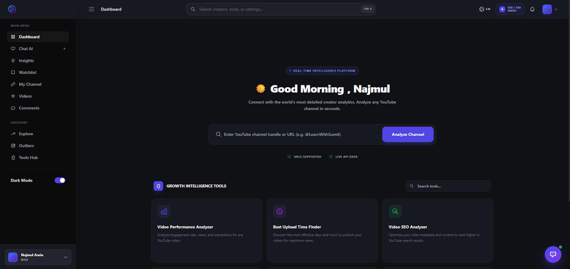
Task: Open the notifications bell
Action: click(532, 9)
